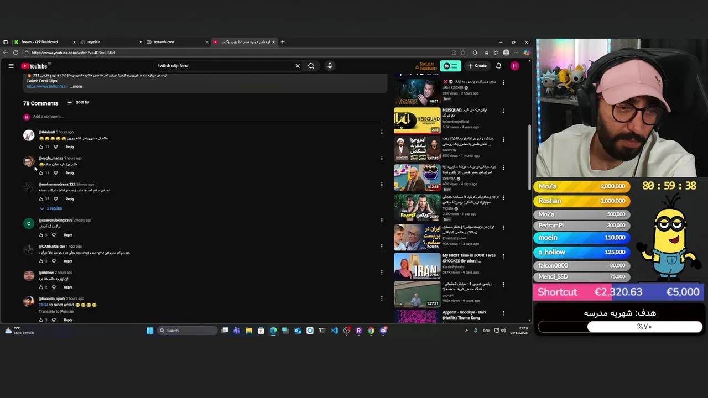Open HEISQUAD suggested video thumbnail
Image resolution: width=708 pixels, height=398 pixels.
point(417,121)
